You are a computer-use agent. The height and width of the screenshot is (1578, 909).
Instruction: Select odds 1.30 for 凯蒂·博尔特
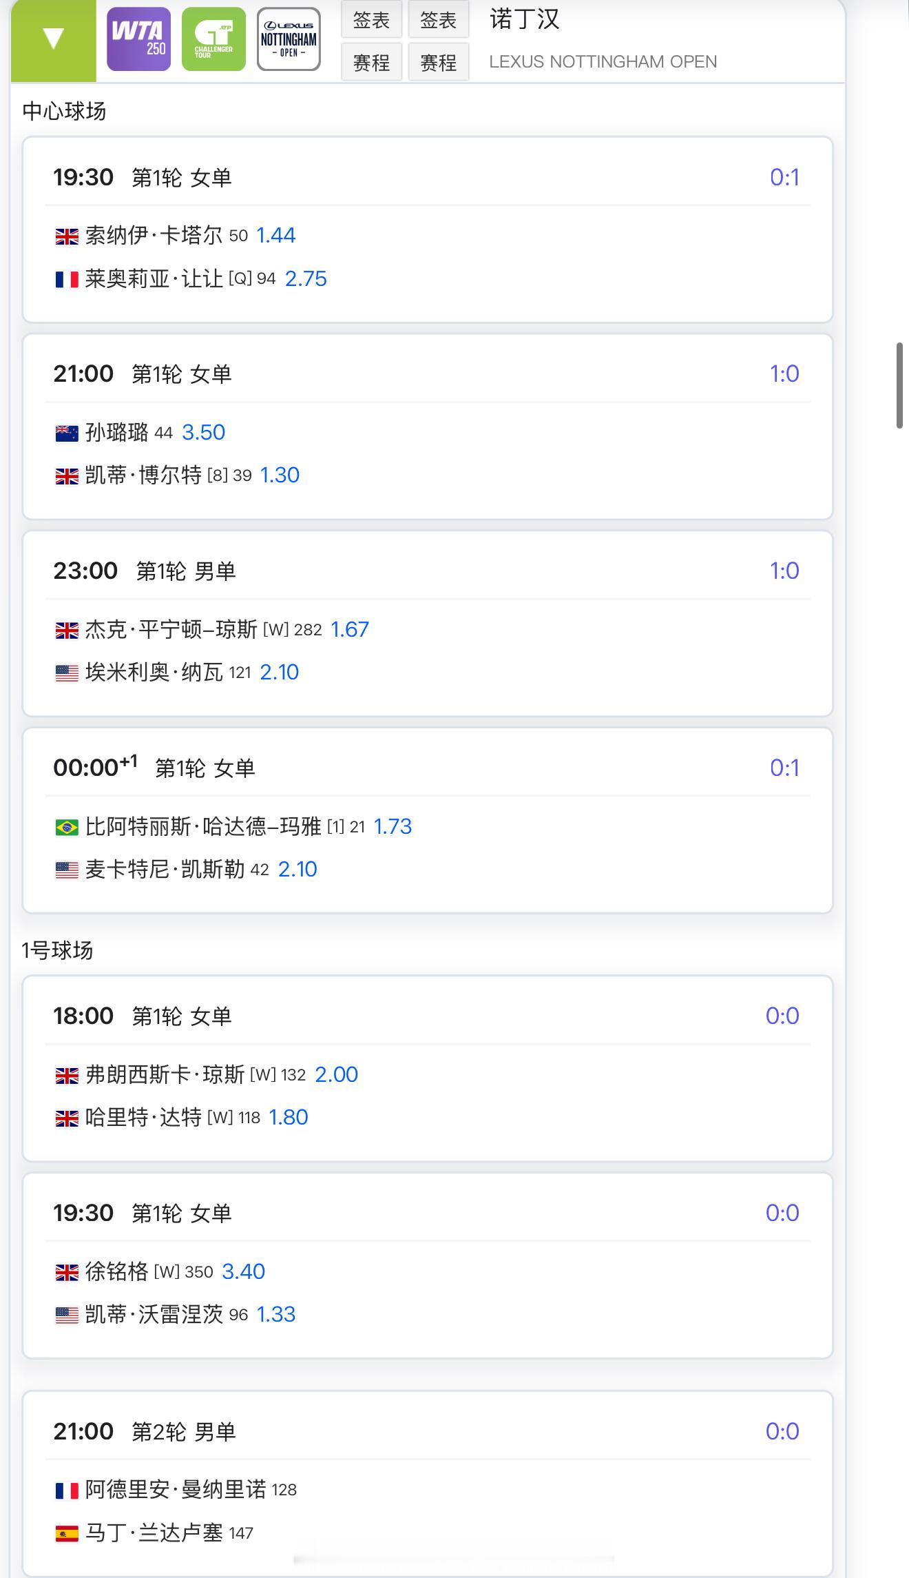coord(280,475)
